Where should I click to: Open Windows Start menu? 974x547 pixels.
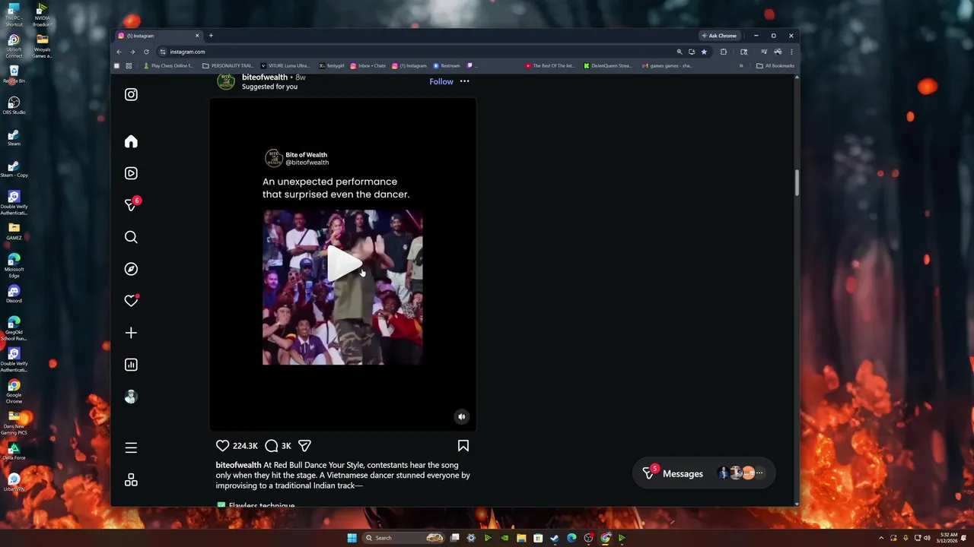[x=352, y=538]
